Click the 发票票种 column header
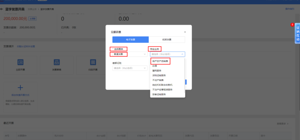The height and width of the screenshot is (140, 300). pyautogui.click(x=22, y=136)
